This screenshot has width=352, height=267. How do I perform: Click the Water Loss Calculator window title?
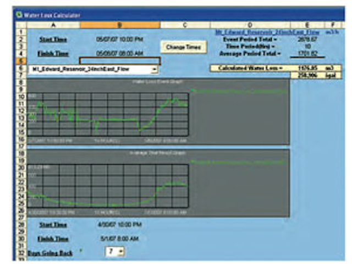click(x=52, y=15)
